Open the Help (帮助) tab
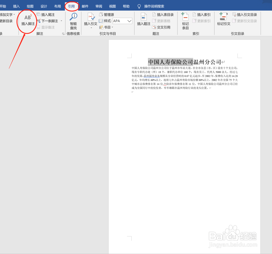 click(x=126, y=6)
